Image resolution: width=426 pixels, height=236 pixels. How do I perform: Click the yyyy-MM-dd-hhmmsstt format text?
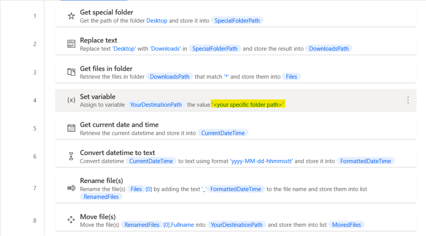(x=262, y=161)
